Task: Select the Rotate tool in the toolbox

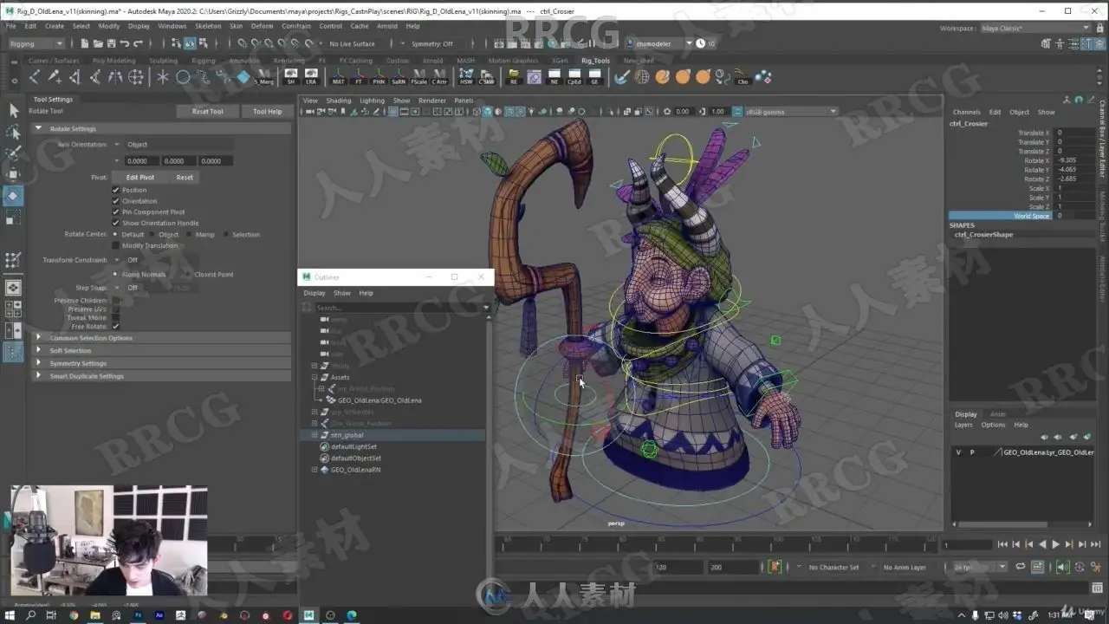Action: (13, 196)
